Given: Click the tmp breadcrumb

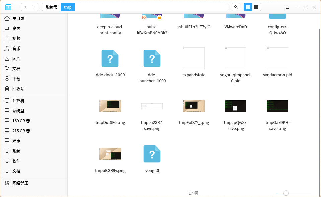Looking at the screenshot, I should pos(68,7).
